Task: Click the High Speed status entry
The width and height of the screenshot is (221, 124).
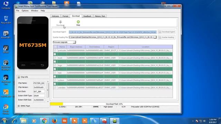Action: pos(108,107)
